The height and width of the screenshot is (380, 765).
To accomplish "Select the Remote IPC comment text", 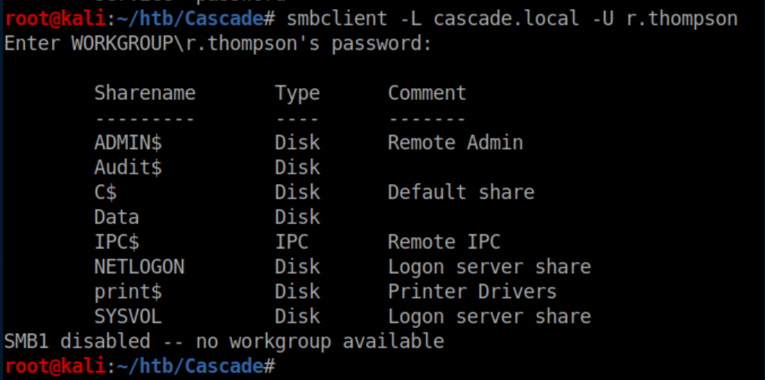I will [443, 242].
